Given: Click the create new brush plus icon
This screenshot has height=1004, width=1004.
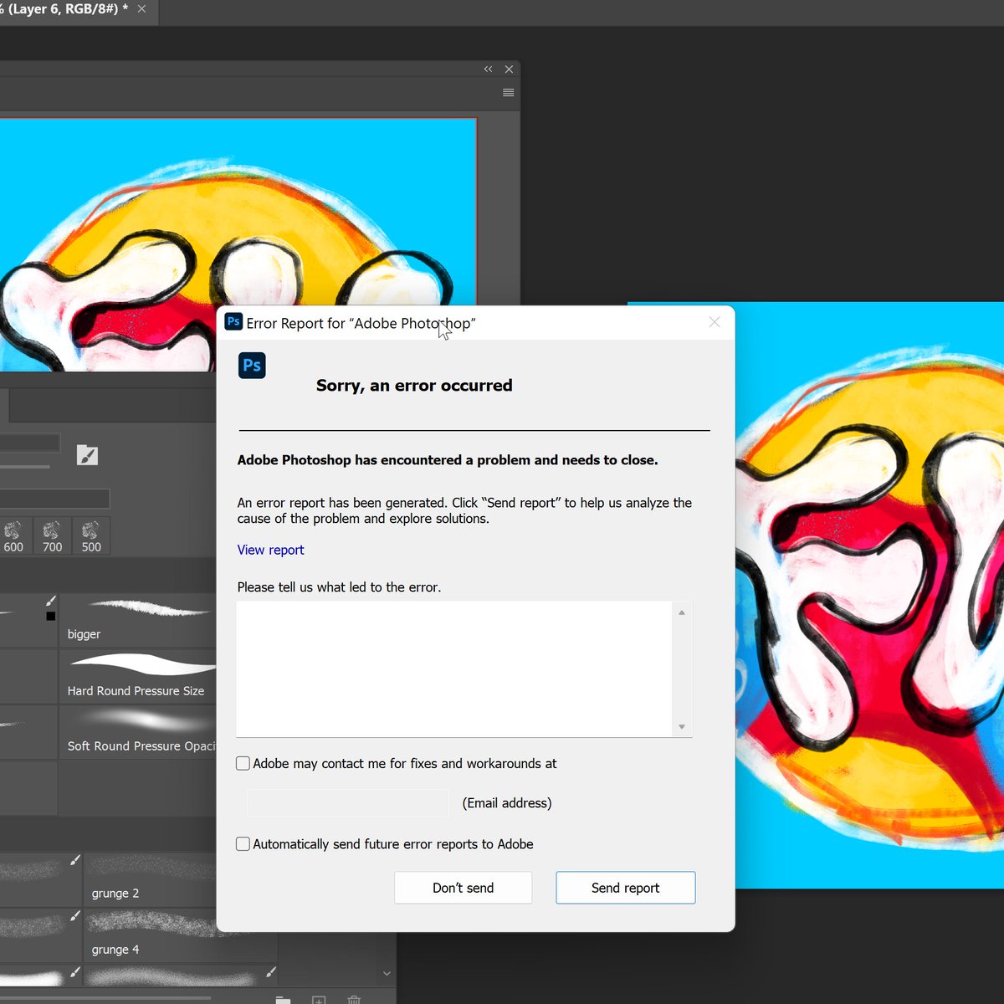Looking at the screenshot, I should (319, 1001).
